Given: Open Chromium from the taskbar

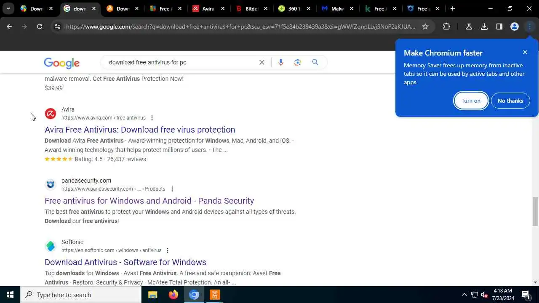Looking at the screenshot, I should [x=194, y=295].
